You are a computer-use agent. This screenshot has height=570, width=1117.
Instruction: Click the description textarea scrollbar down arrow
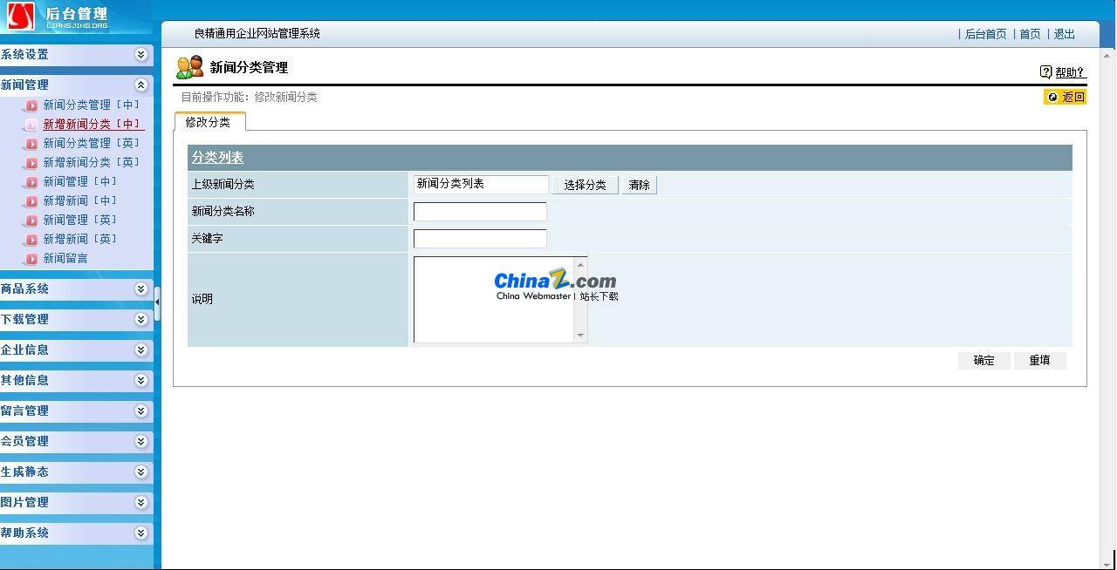click(580, 336)
